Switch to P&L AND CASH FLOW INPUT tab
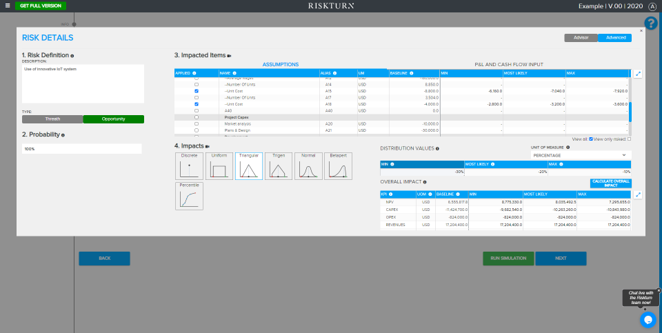This screenshot has width=662, height=333. pos(509,64)
